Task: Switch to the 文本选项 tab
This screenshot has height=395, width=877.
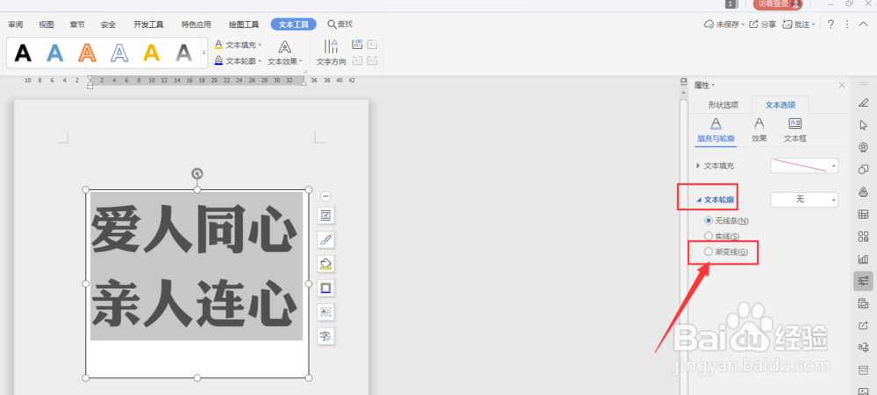Action: pyautogui.click(x=781, y=105)
